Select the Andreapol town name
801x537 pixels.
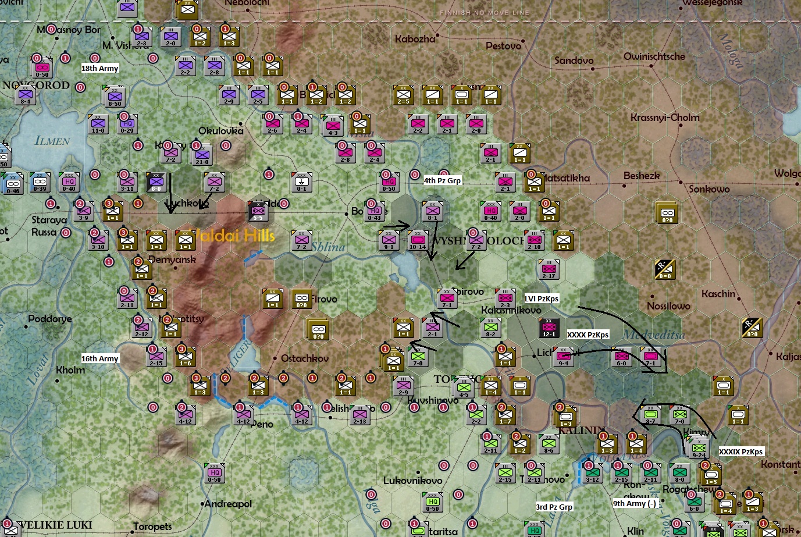(228, 504)
